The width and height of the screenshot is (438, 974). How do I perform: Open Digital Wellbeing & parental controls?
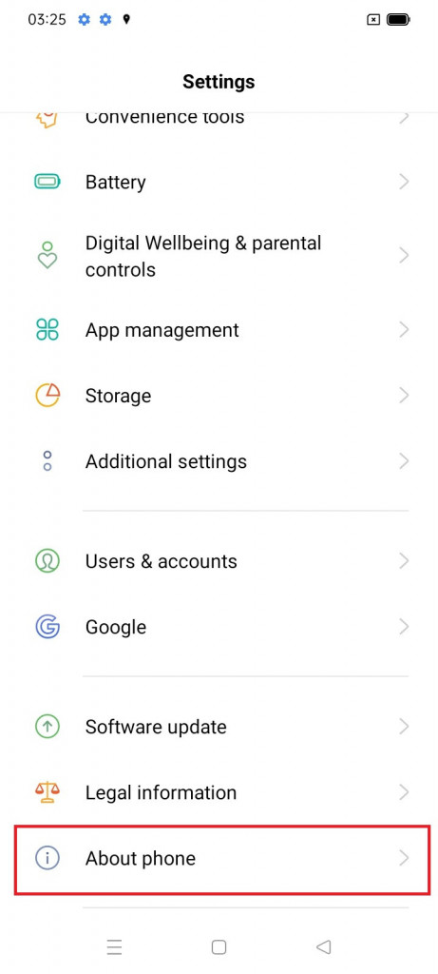click(x=222, y=255)
